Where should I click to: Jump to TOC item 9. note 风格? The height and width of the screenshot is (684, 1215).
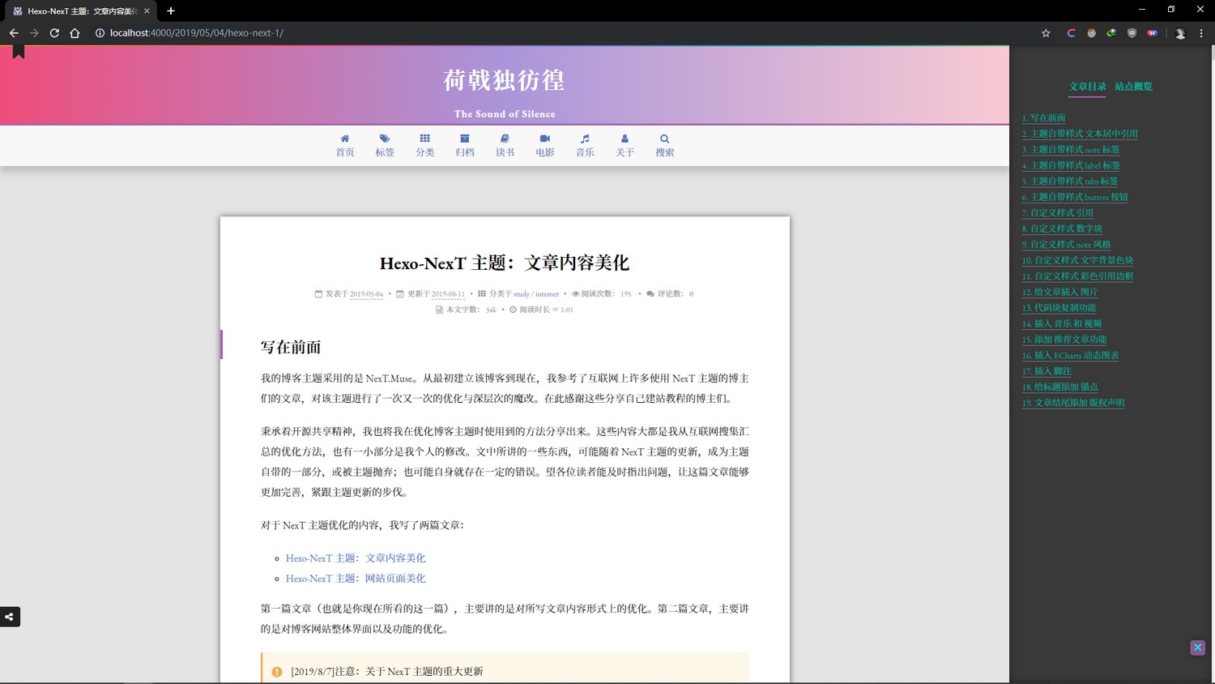click(x=1066, y=245)
